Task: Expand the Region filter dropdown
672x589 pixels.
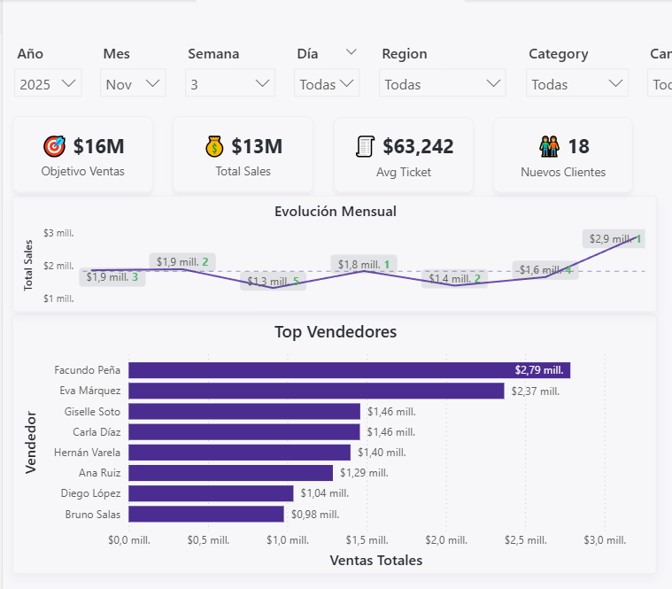Action: (443, 84)
